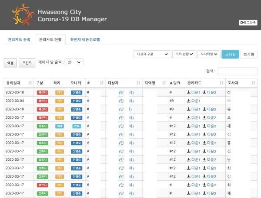
Task: Open the 격리 현황 dropdown
Action: [x=183, y=54]
